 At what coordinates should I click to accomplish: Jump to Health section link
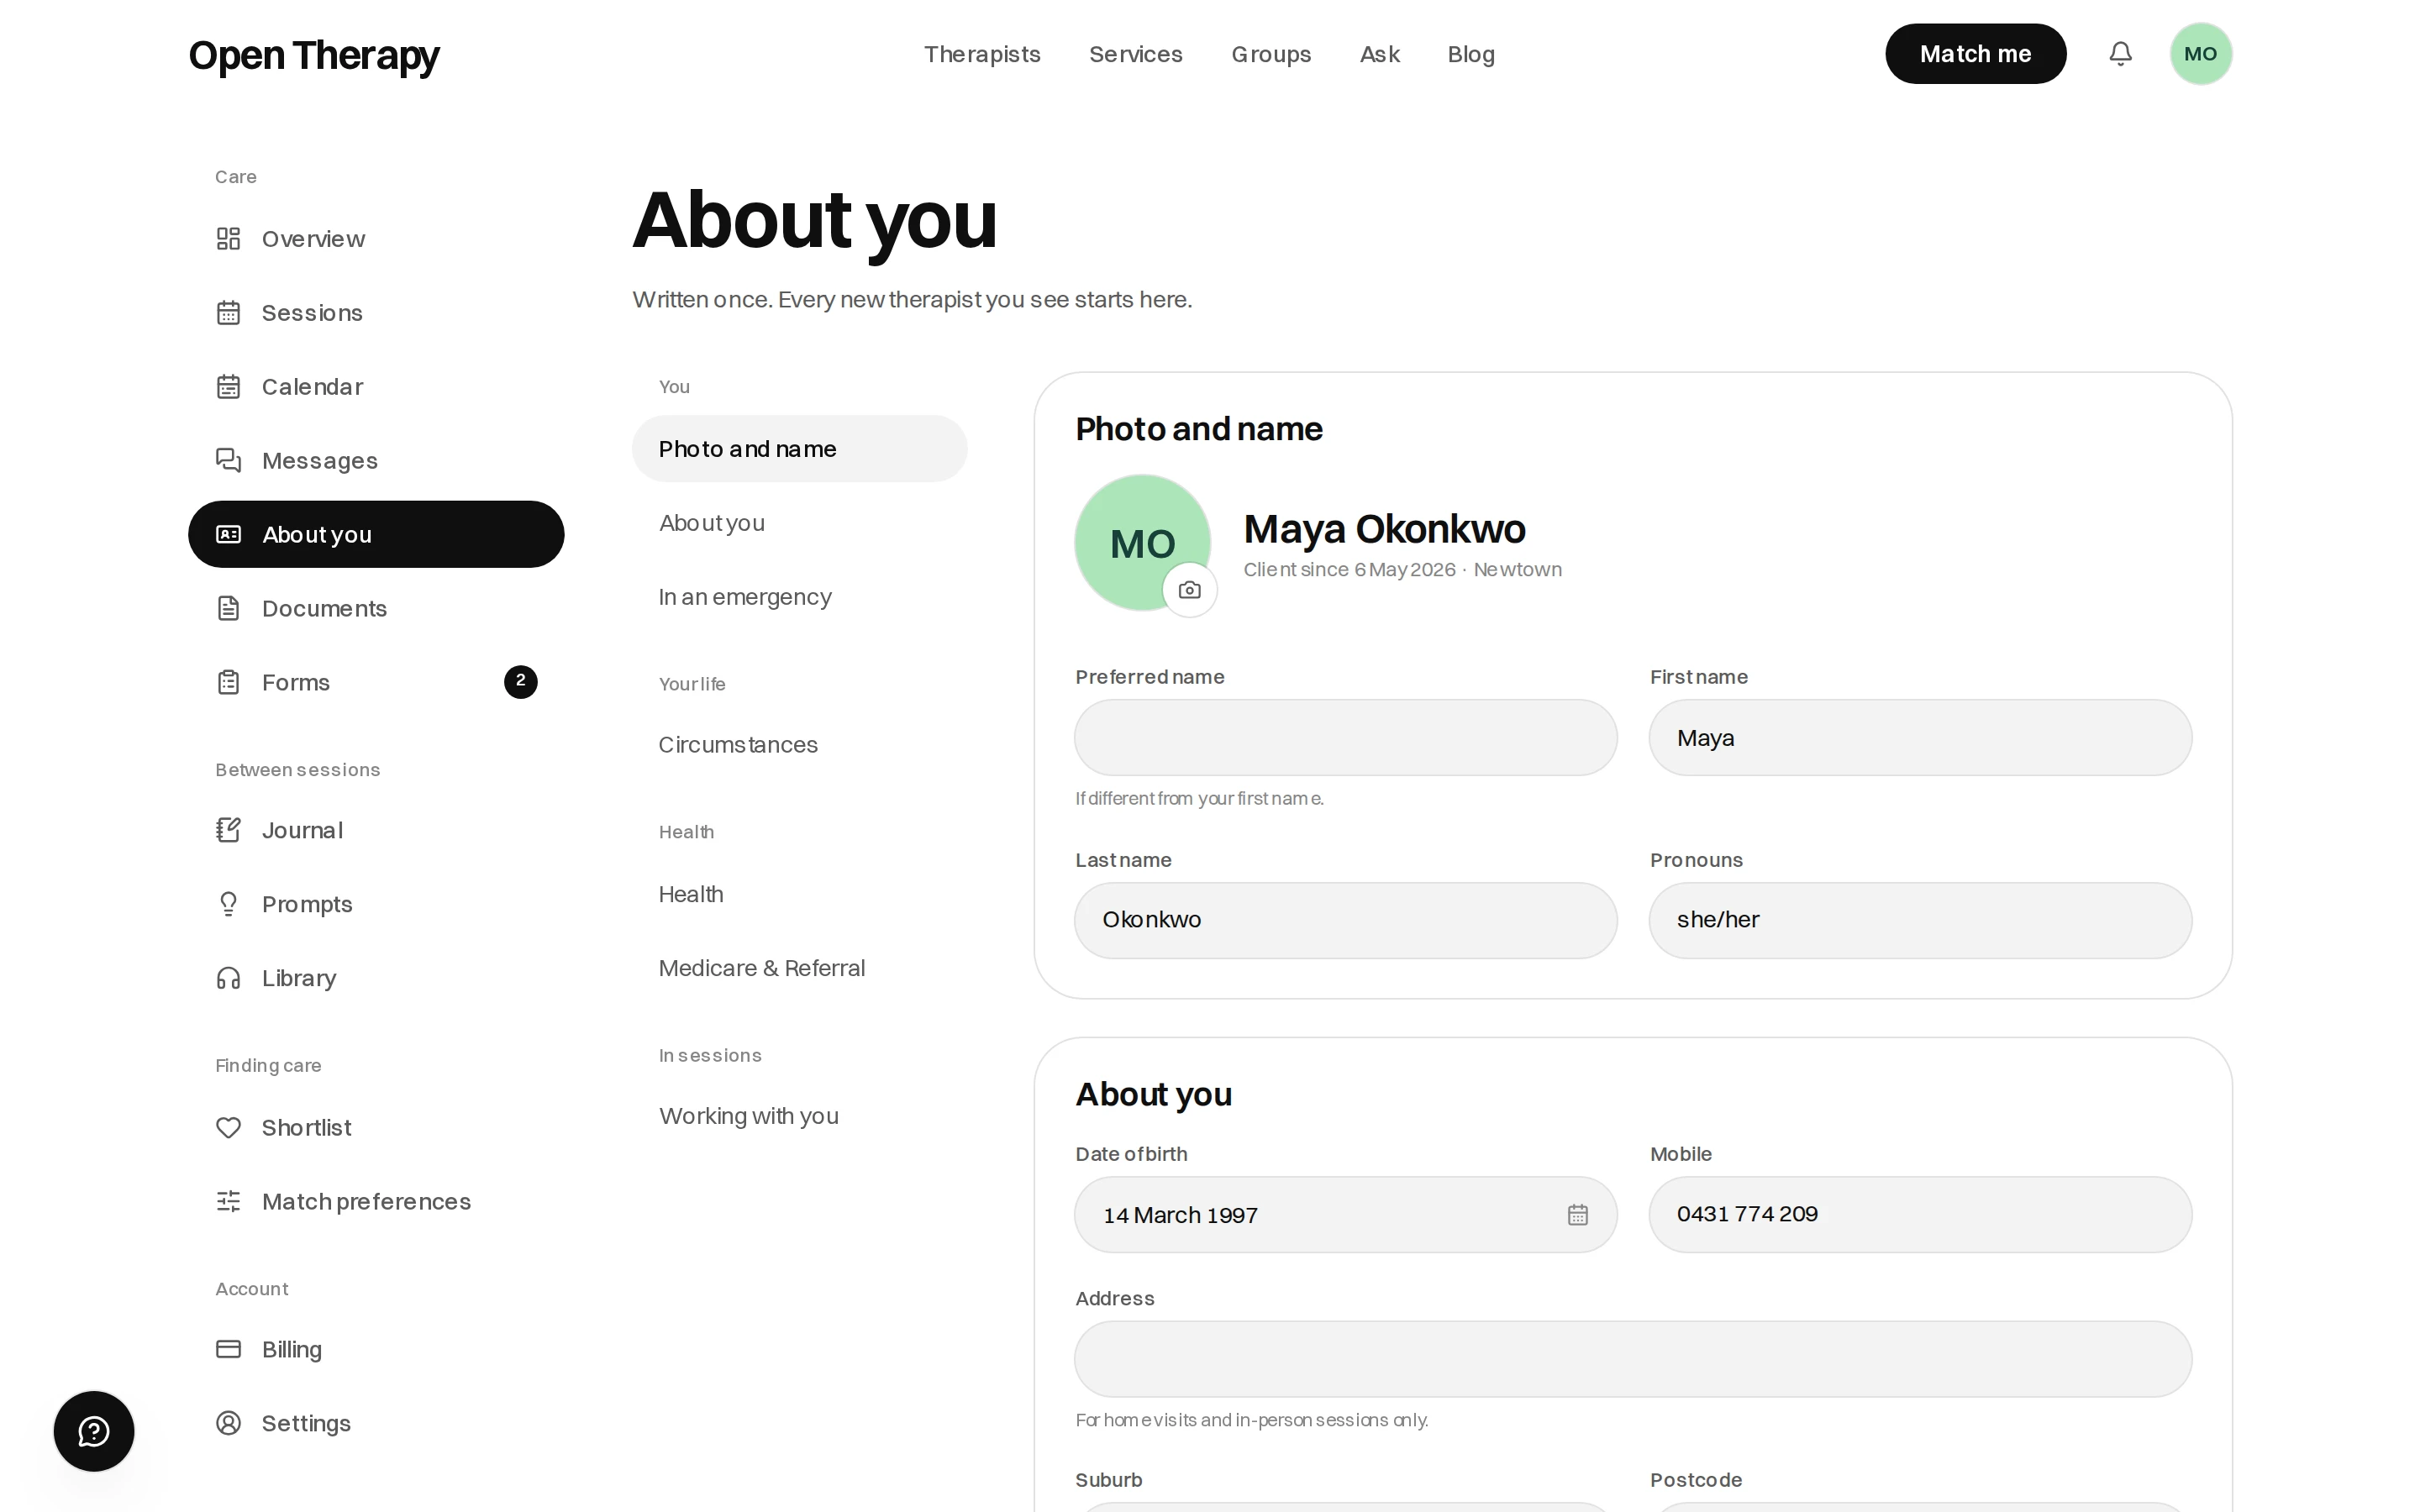tap(691, 894)
